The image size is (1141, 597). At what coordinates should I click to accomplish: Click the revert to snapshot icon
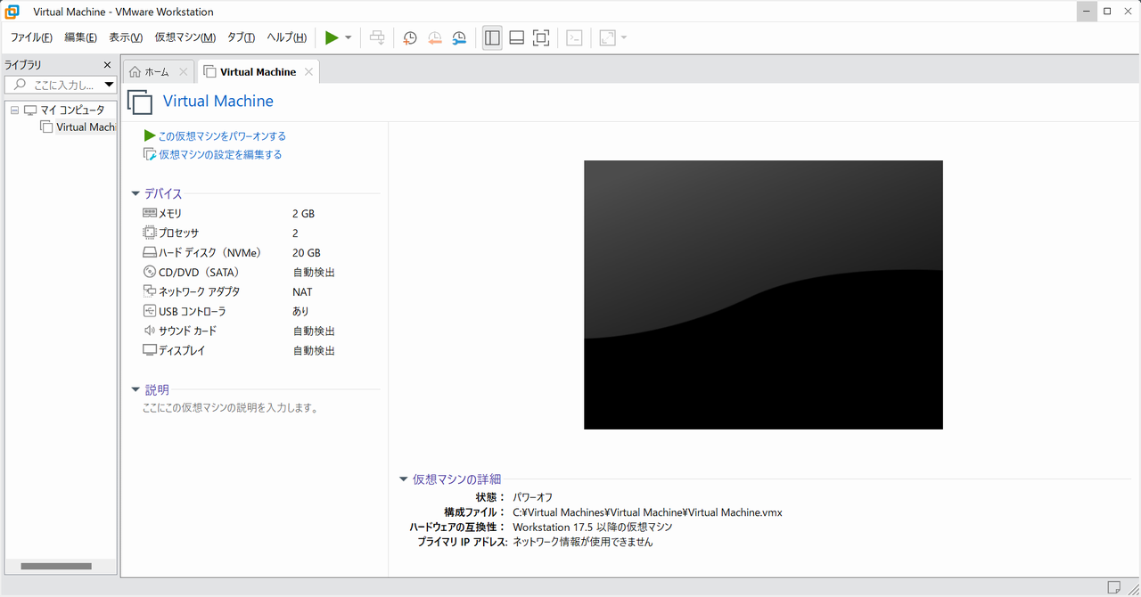click(x=434, y=37)
